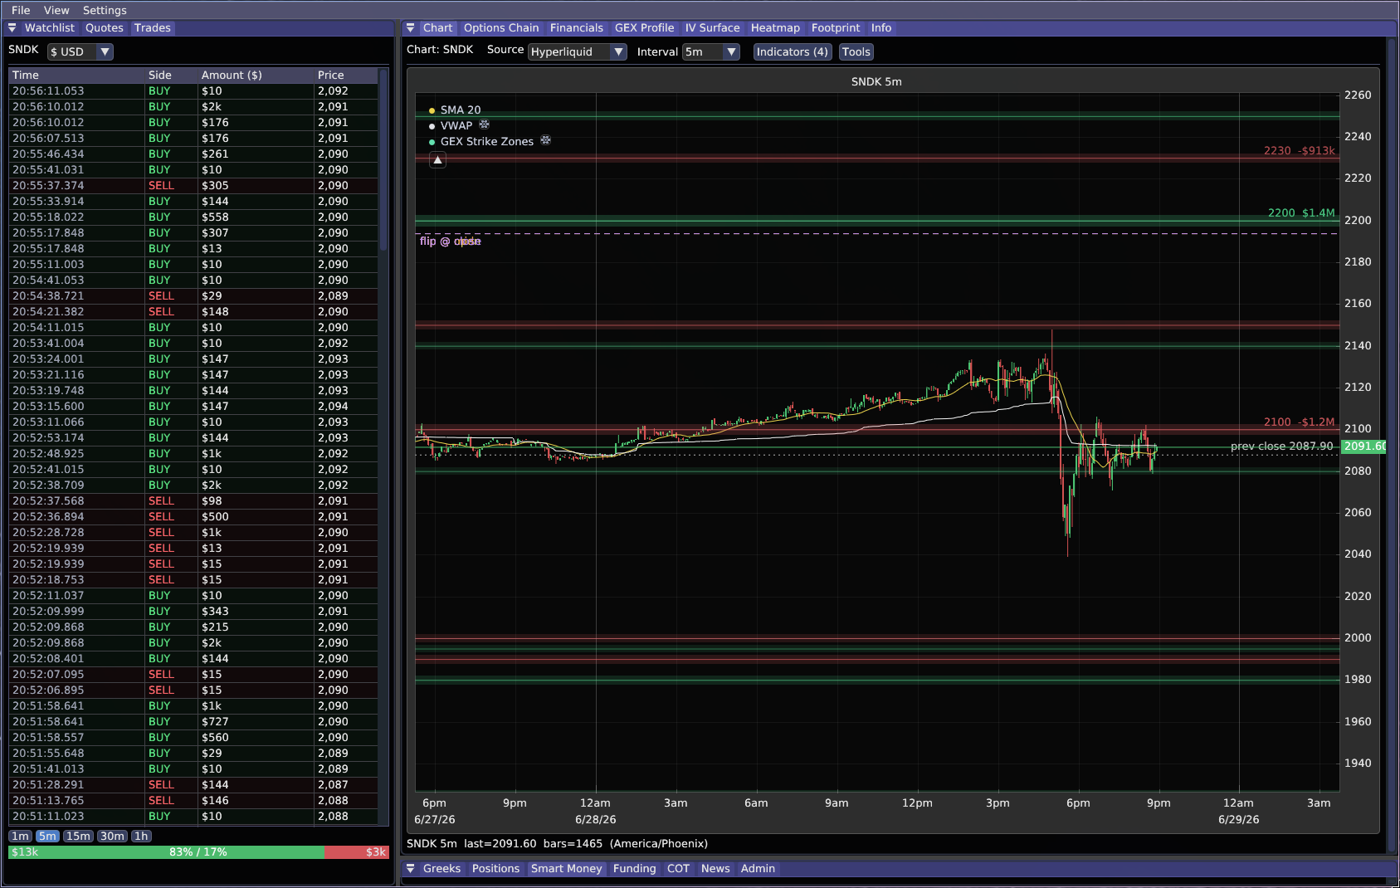The image size is (1400, 888).
Task: Switch to the Watchlist tab
Action: pos(50,27)
